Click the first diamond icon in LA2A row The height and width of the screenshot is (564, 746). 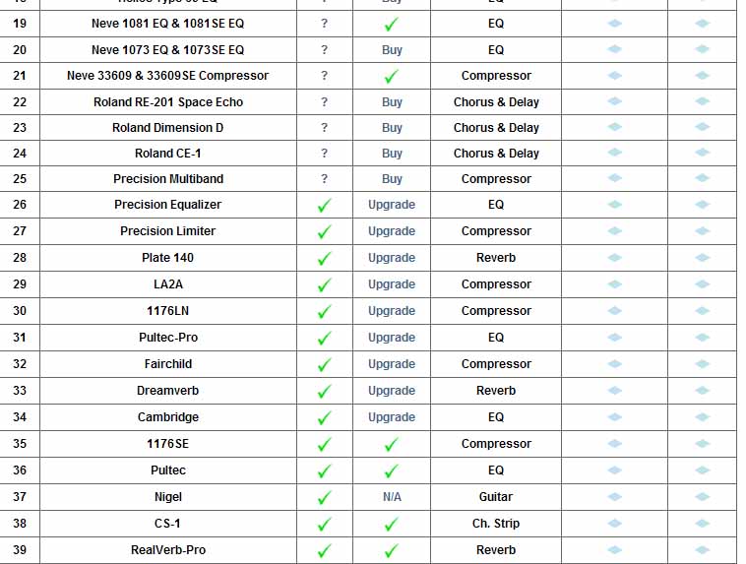pyautogui.click(x=615, y=284)
